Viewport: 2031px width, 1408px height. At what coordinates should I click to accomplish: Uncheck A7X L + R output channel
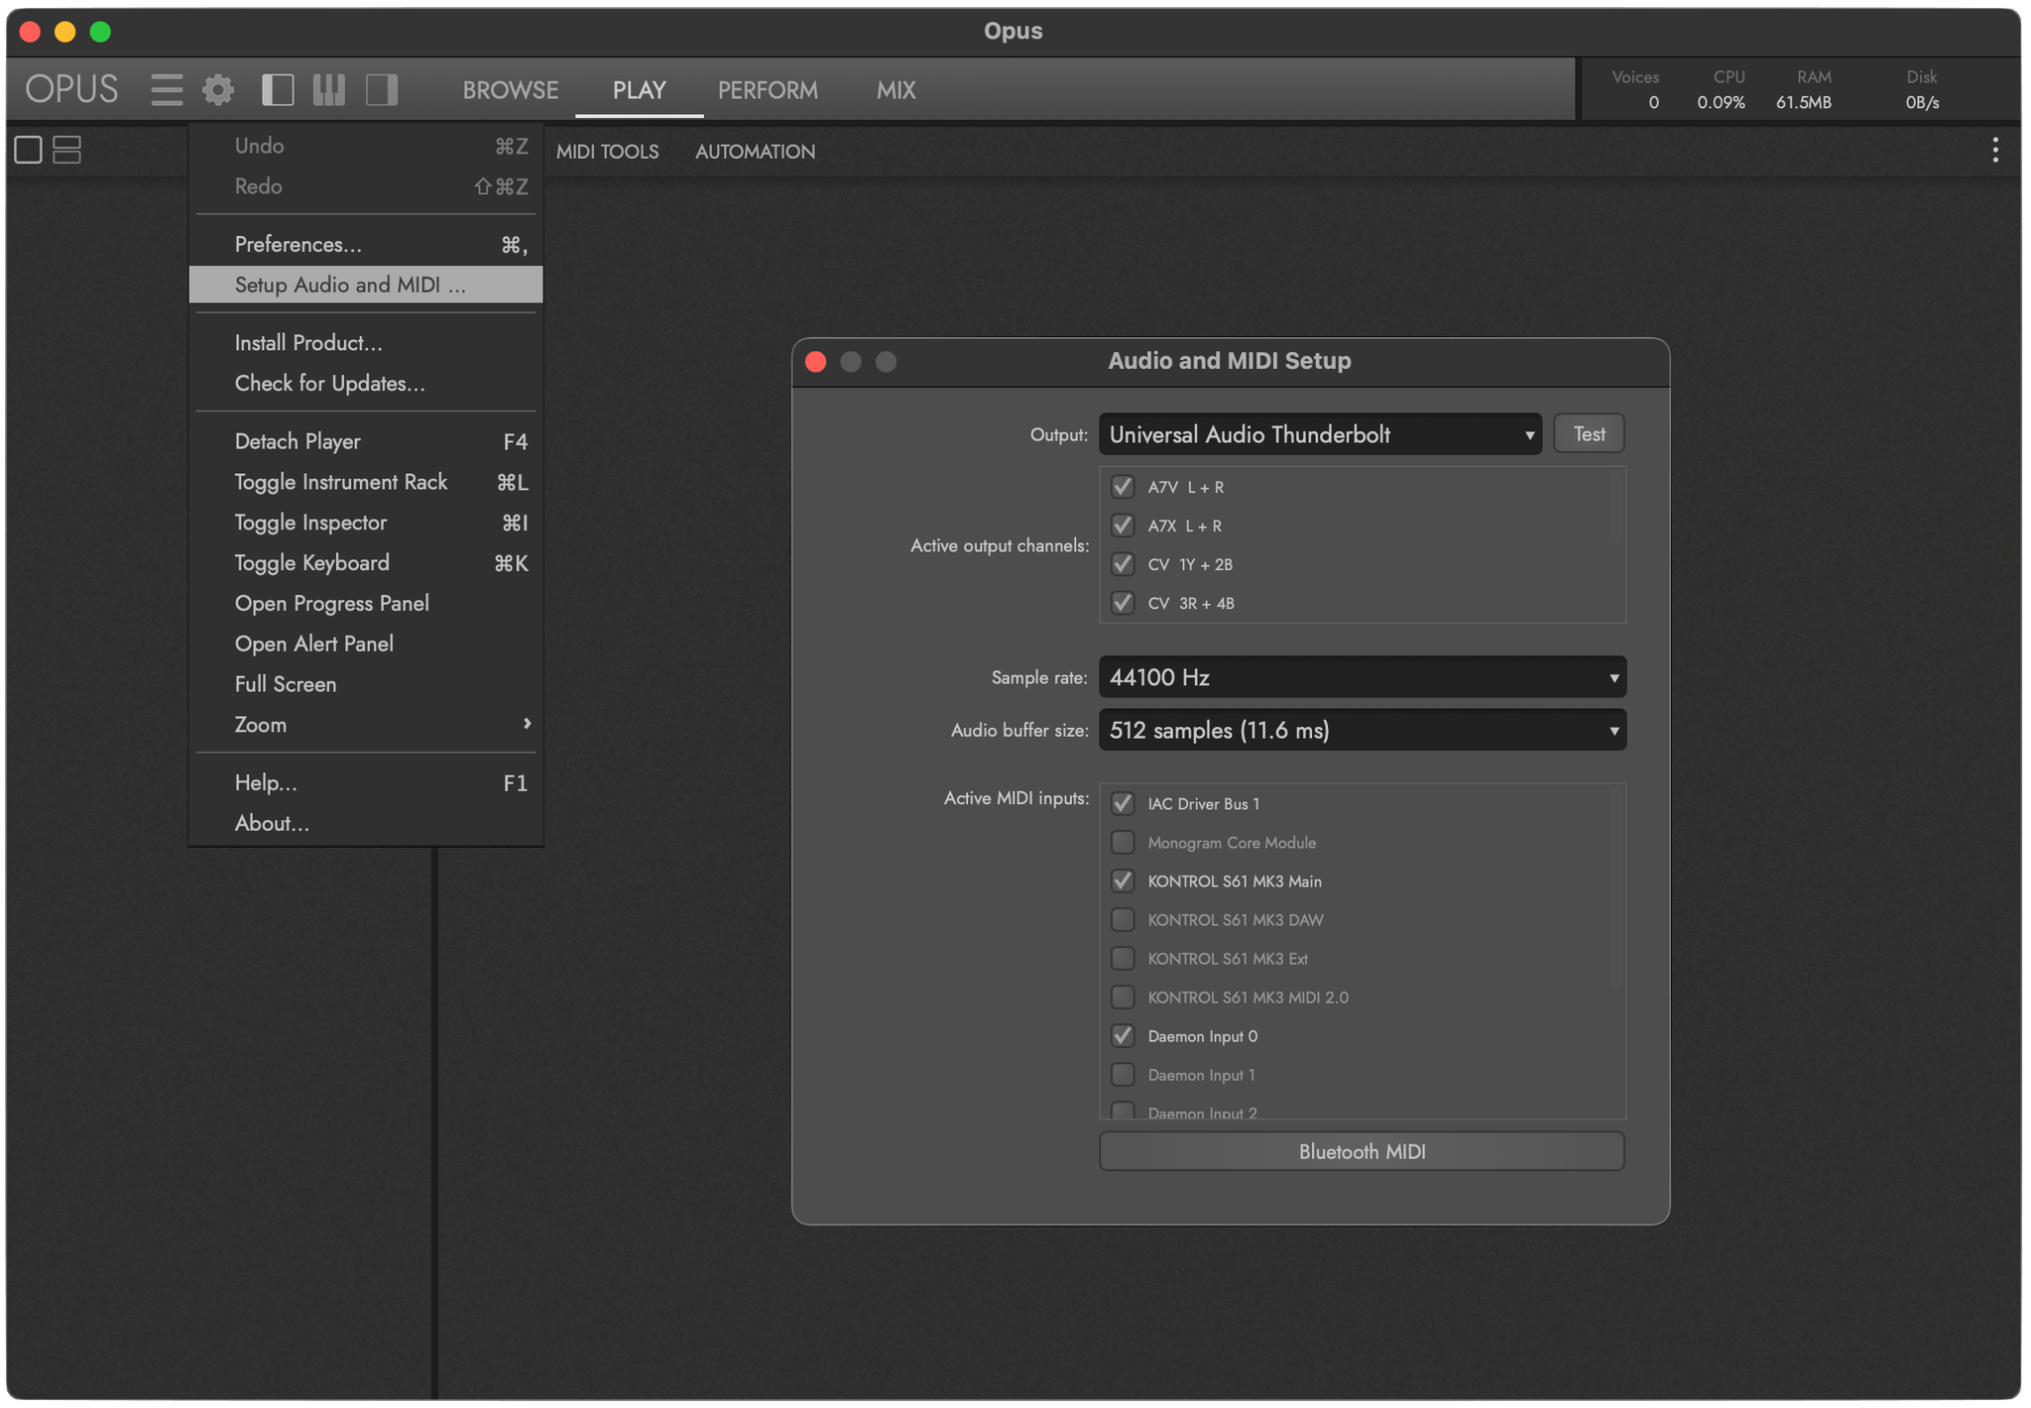pos(1123,526)
